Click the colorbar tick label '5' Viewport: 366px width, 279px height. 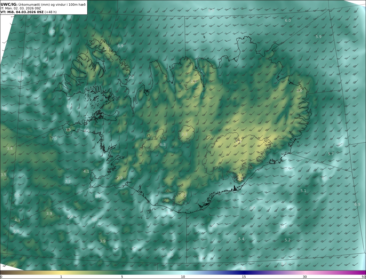tap(122, 277)
